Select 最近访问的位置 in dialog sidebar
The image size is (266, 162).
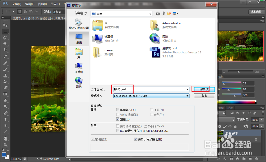pyautogui.click(x=79, y=24)
